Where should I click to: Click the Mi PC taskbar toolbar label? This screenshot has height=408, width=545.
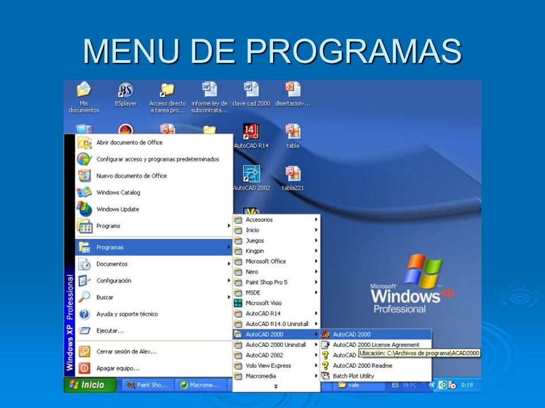(409, 385)
